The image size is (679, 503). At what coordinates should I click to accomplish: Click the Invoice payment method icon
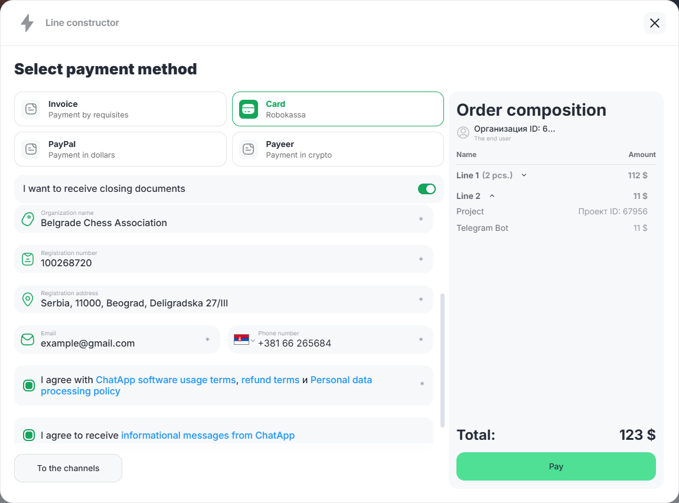pos(31,109)
